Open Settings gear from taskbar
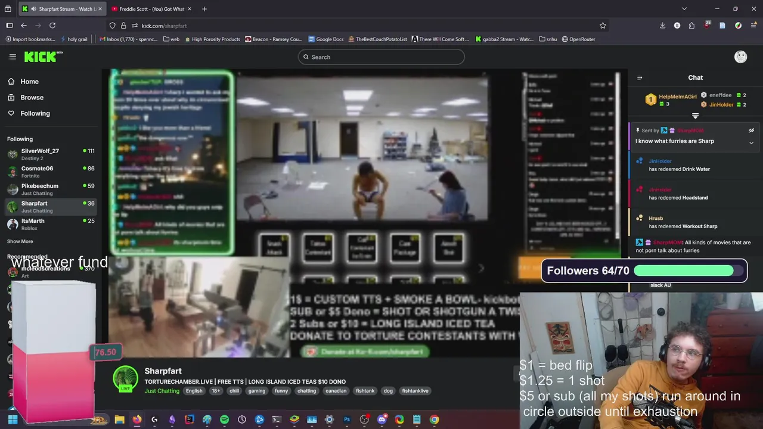The image size is (763, 429). pyautogui.click(x=329, y=419)
